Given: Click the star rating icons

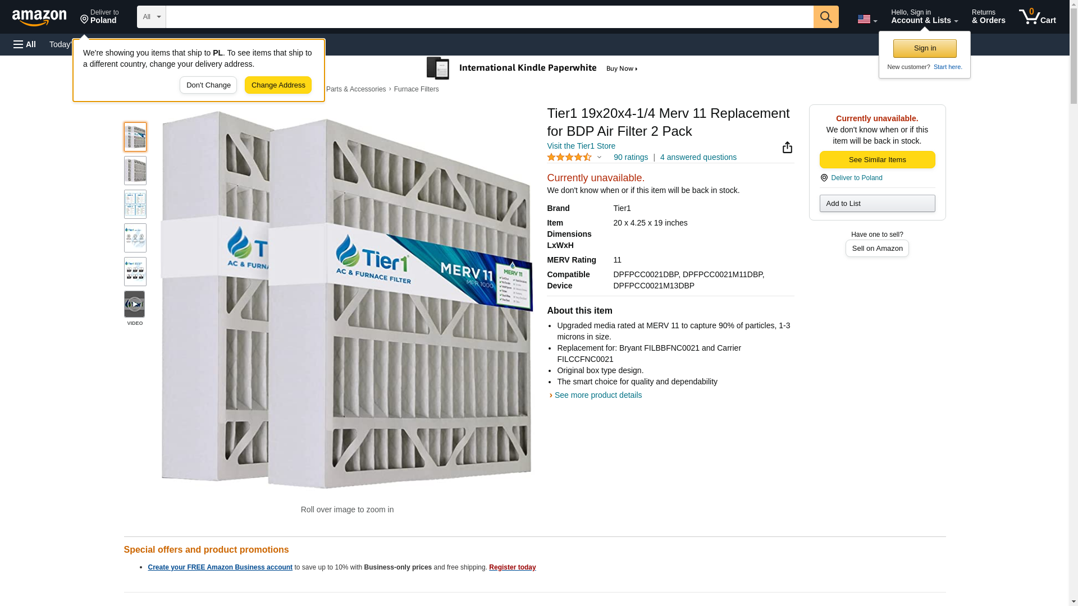Looking at the screenshot, I should pos(569,158).
